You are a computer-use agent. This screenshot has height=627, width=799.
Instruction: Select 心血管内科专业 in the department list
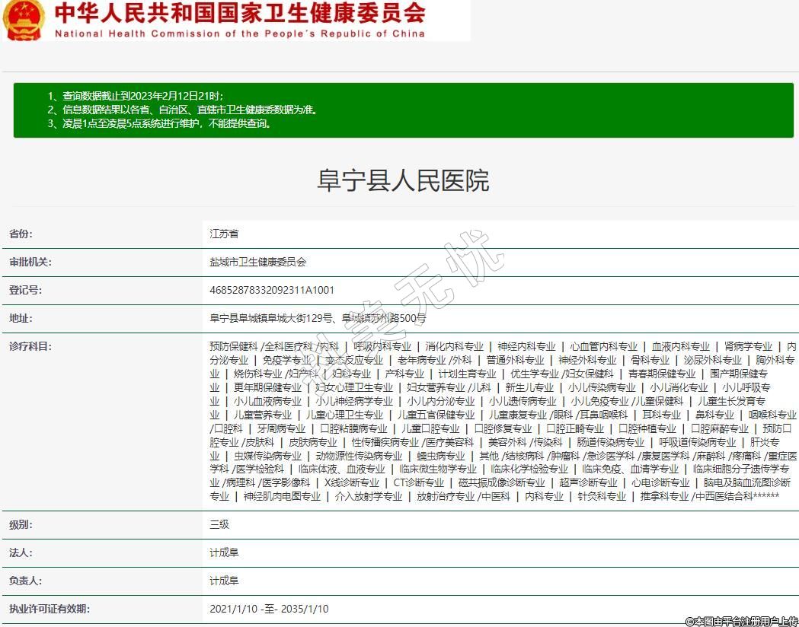[x=603, y=346]
